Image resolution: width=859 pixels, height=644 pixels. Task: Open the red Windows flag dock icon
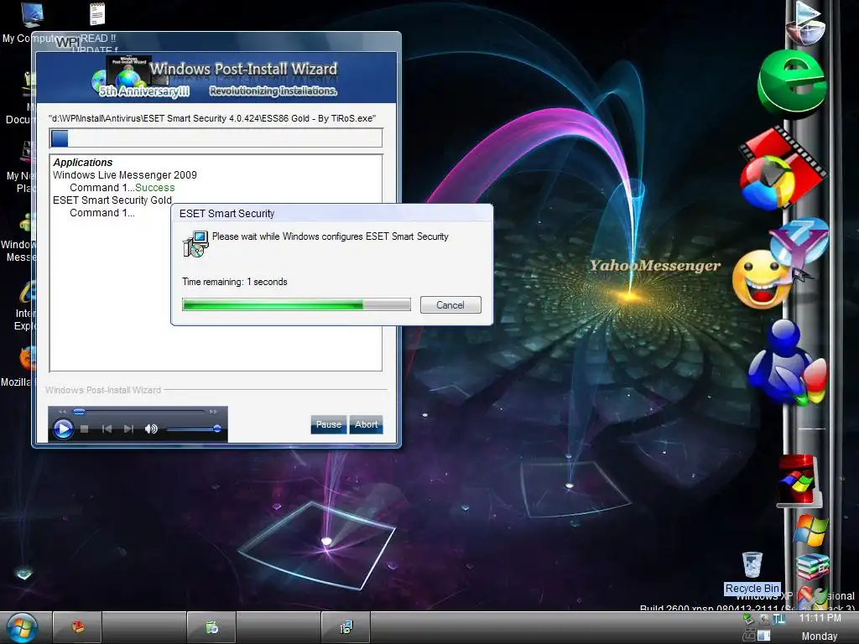tap(799, 480)
